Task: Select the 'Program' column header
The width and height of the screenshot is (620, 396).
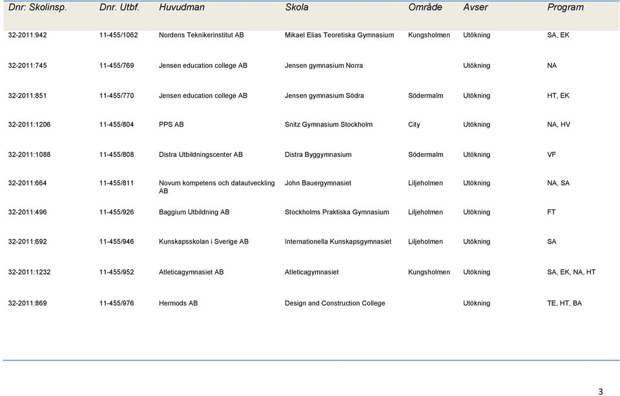Action: click(566, 8)
